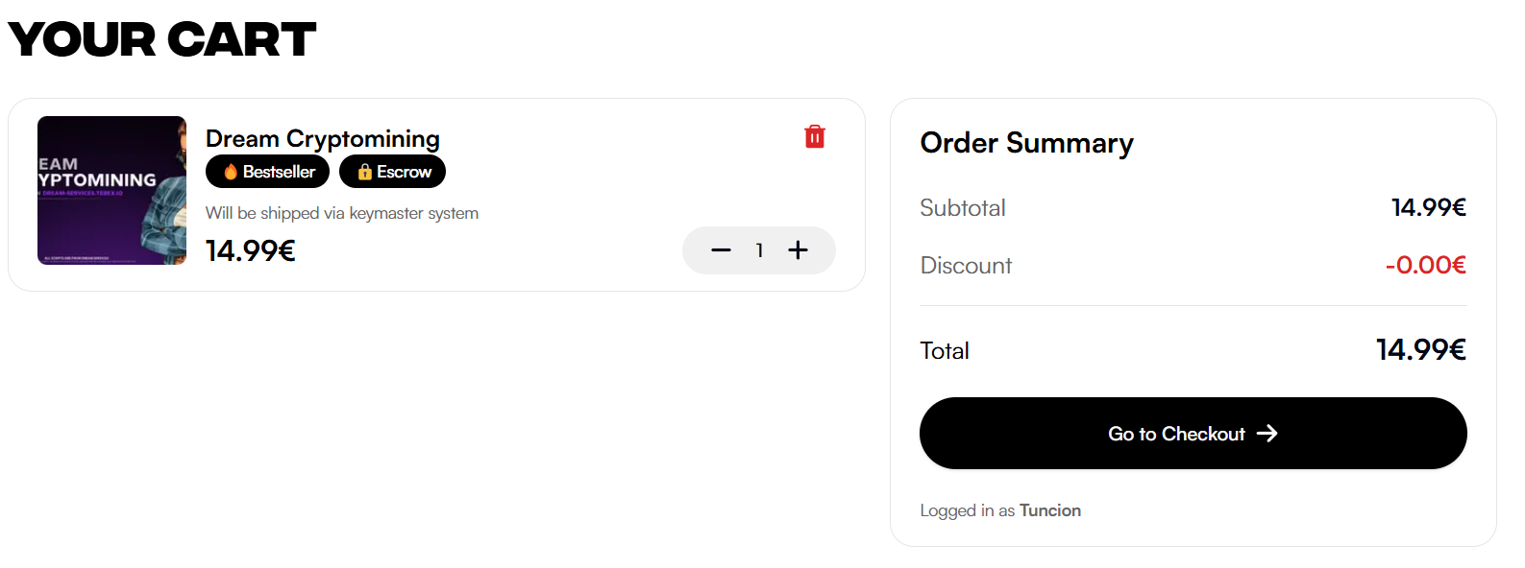The height and width of the screenshot is (568, 1525).
Task: Open the Dream Cryptomining product title
Action: point(323,139)
